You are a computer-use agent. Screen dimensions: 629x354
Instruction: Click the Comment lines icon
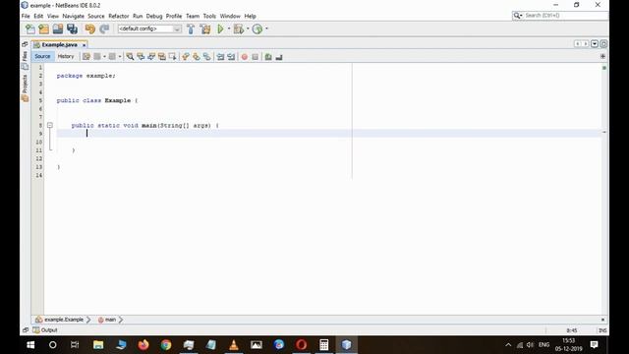(268, 57)
